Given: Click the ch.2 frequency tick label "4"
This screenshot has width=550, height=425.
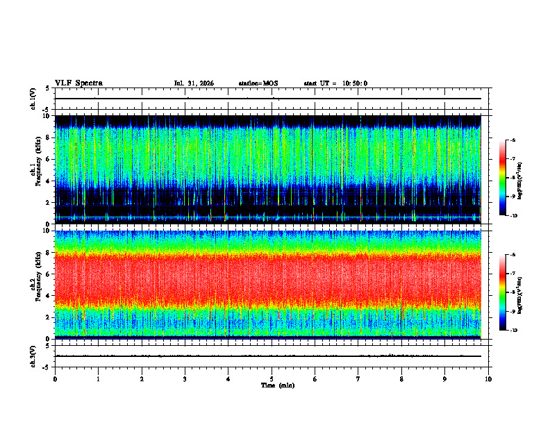Looking at the screenshot, I should click(x=49, y=296).
